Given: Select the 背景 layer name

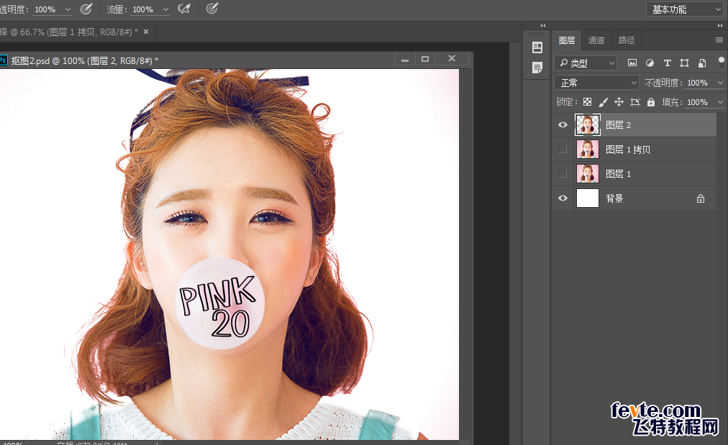Looking at the screenshot, I should coord(614,198).
